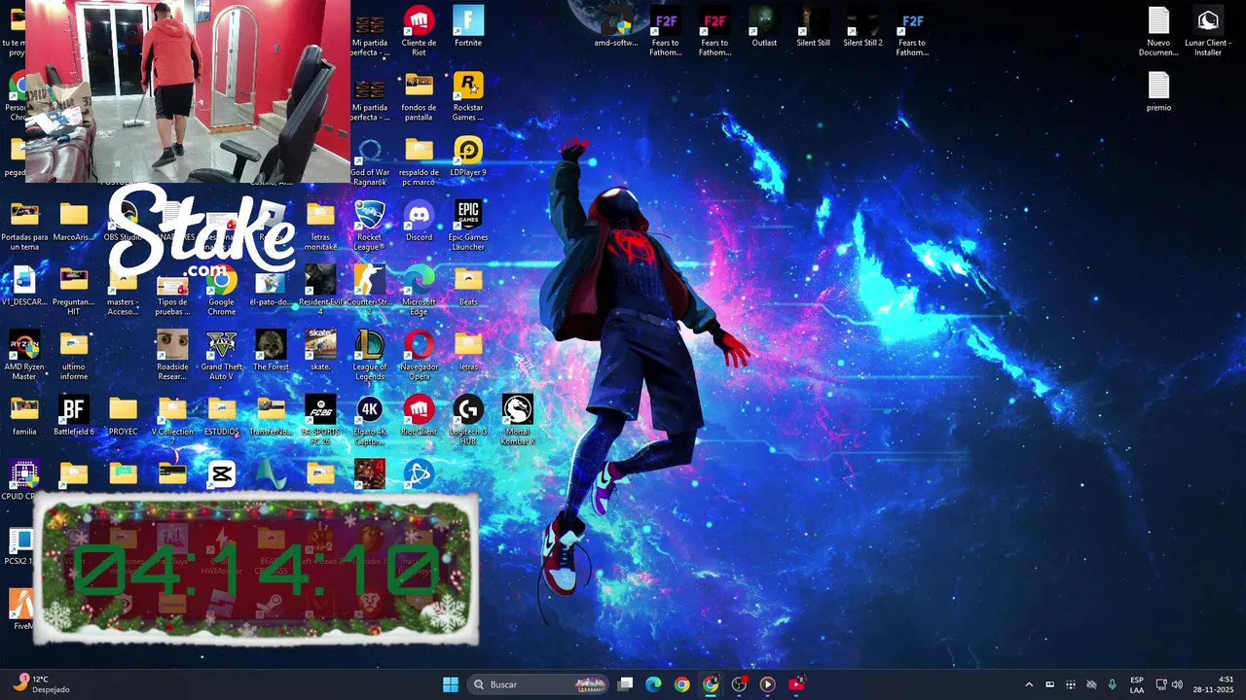Click the Buscar taskbar search box
This screenshot has width=1246, height=700.
point(538,684)
